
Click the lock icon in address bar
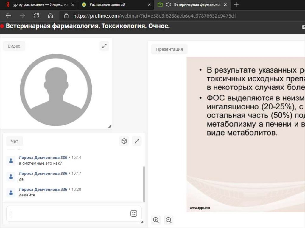pyautogui.click(x=66, y=16)
